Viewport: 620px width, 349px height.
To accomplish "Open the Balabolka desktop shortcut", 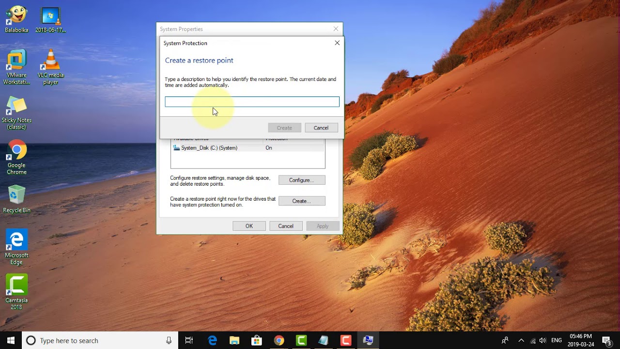I will click(x=16, y=19).
